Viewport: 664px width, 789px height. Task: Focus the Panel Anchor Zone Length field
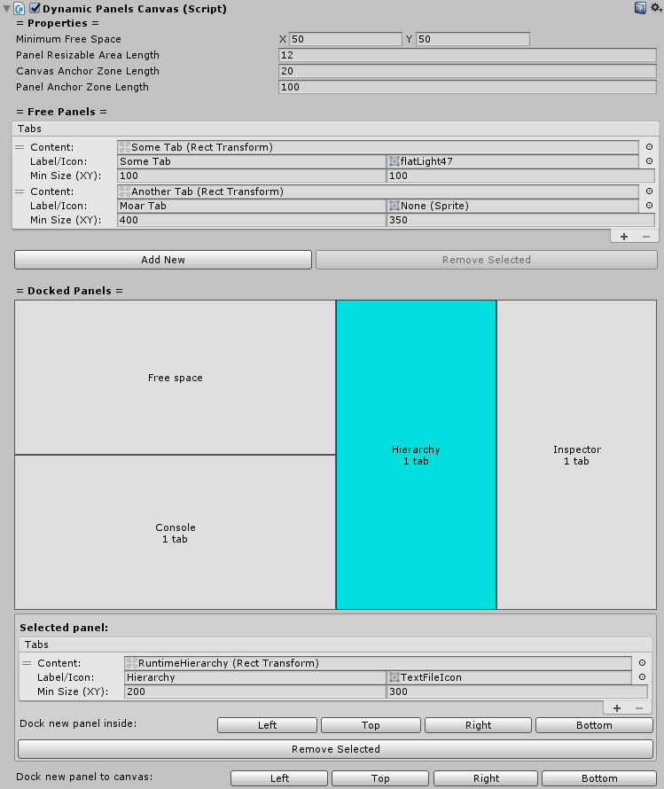point(466,87)
